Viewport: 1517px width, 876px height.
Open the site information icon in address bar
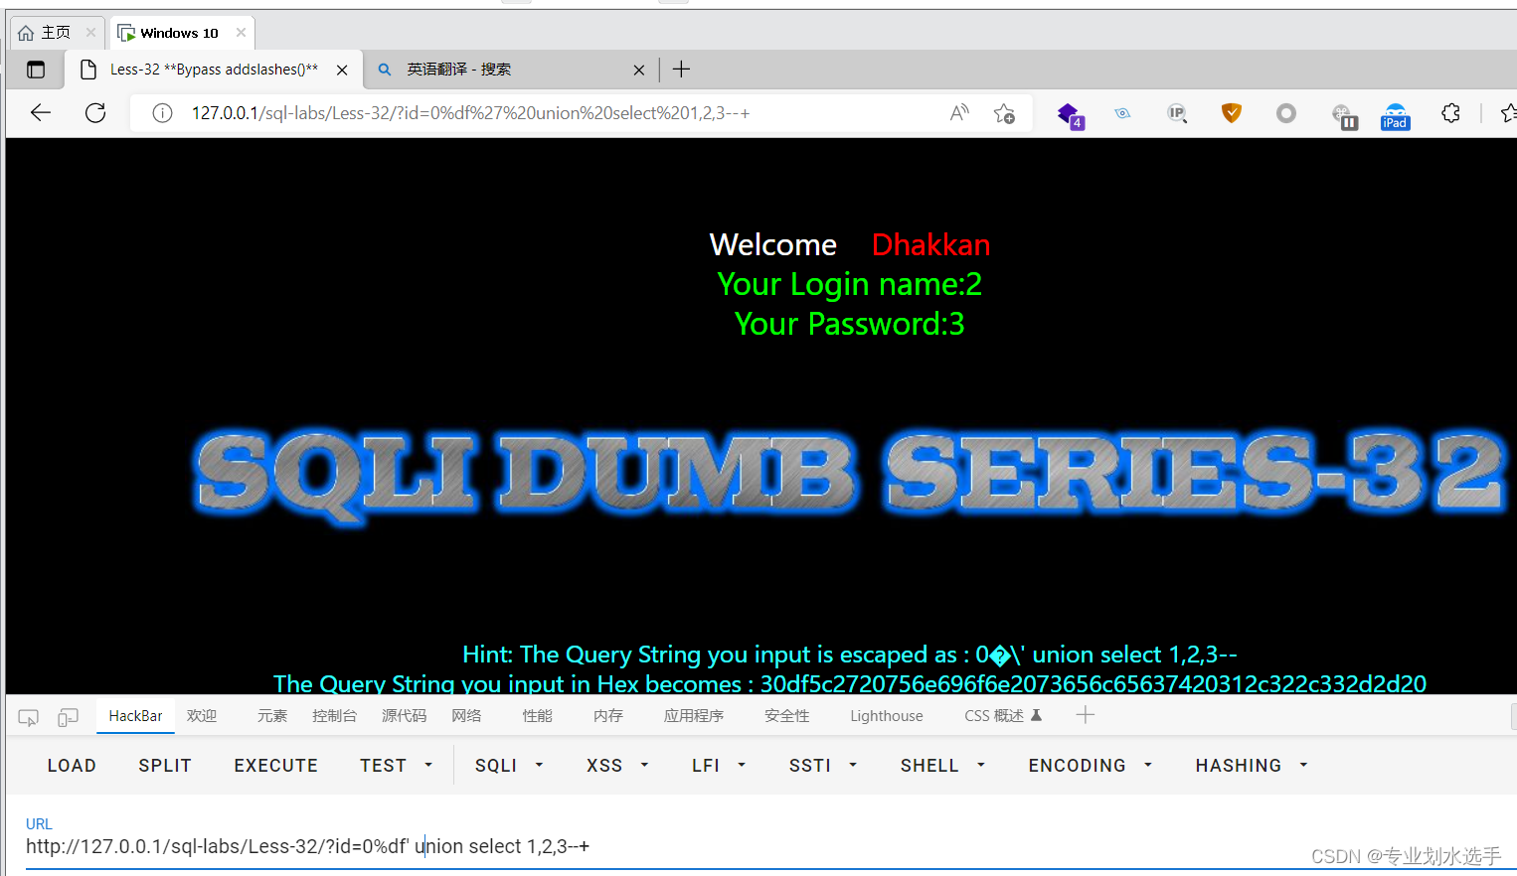tap(162, 113)
